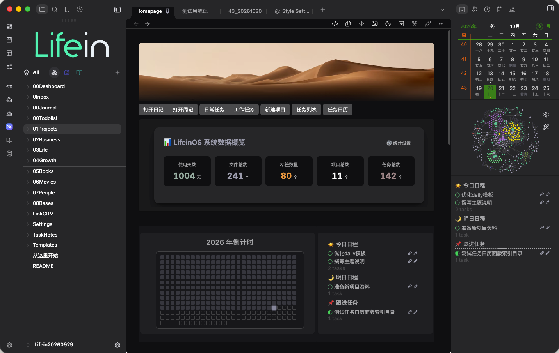This screenshot has width=559, height=353.
Task: Open the Lifein20260929 vault switcher
Action: pyautogui.click(x=53, y=345)
